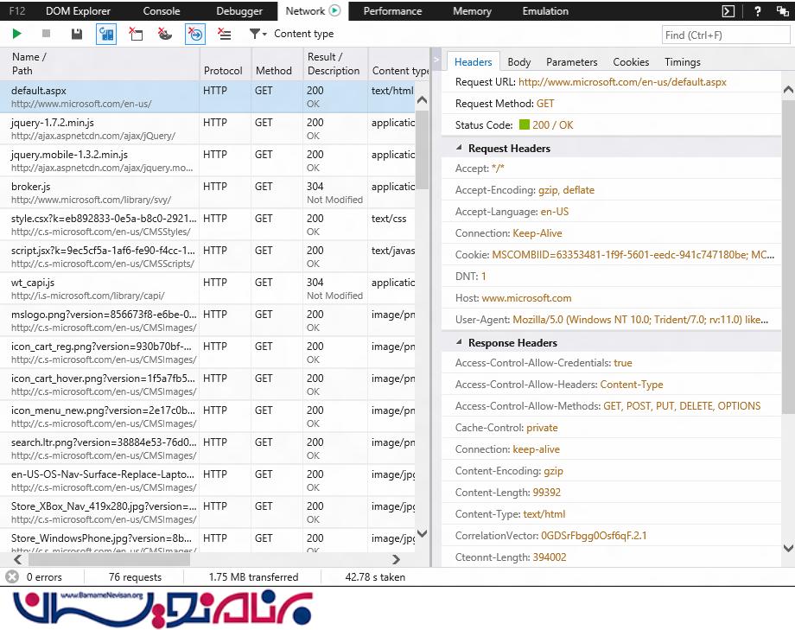
Task: Open the Timings tab in the details pane
Action: [682, 62]
